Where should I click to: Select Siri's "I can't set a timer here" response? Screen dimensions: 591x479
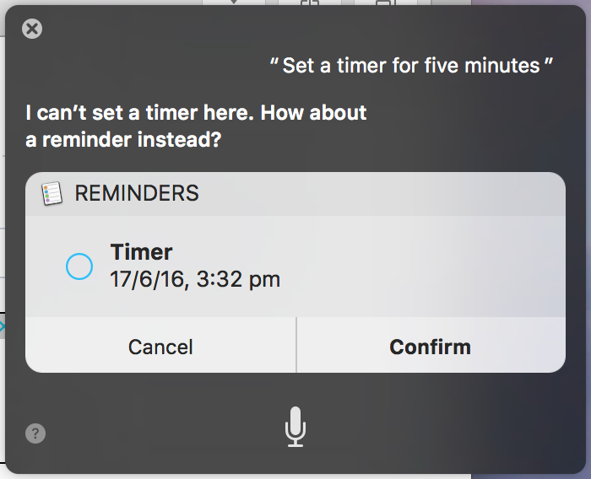tap(196, 113)
